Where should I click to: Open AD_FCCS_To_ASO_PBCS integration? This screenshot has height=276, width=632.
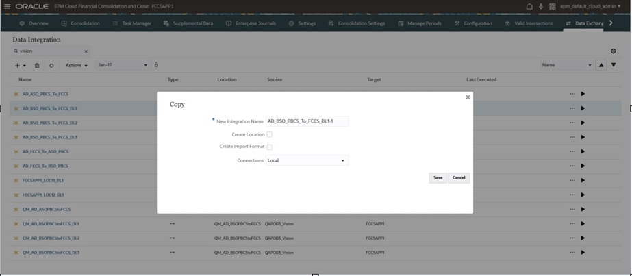(x=45, y=151)
